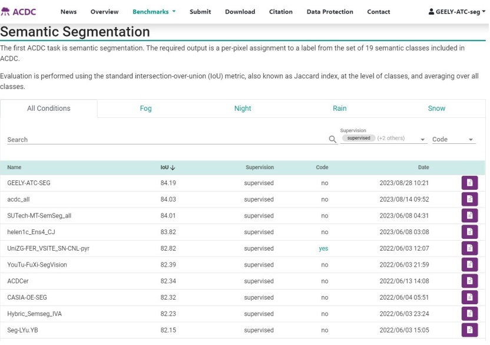Click the IoU sort arrow icon
The image size is (490, 345).
[173, 167]
